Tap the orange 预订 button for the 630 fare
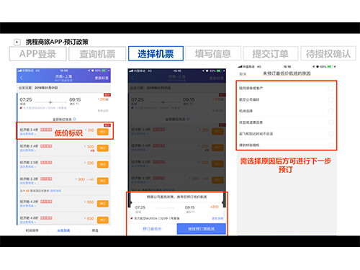 (103, 220)
